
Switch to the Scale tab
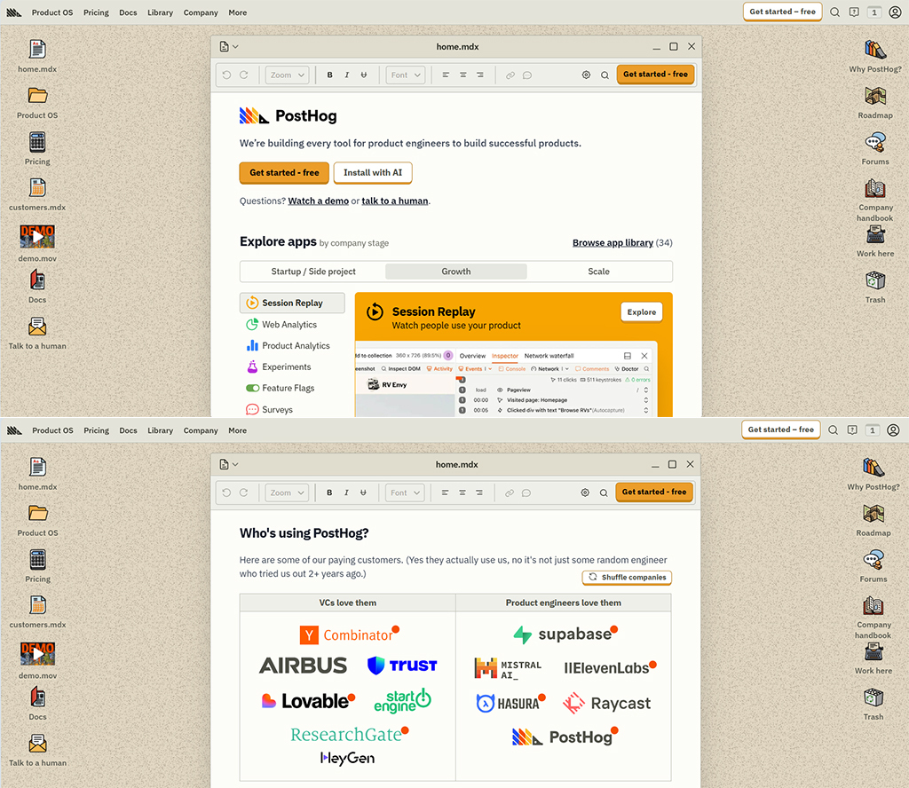[x=598, y=271]
